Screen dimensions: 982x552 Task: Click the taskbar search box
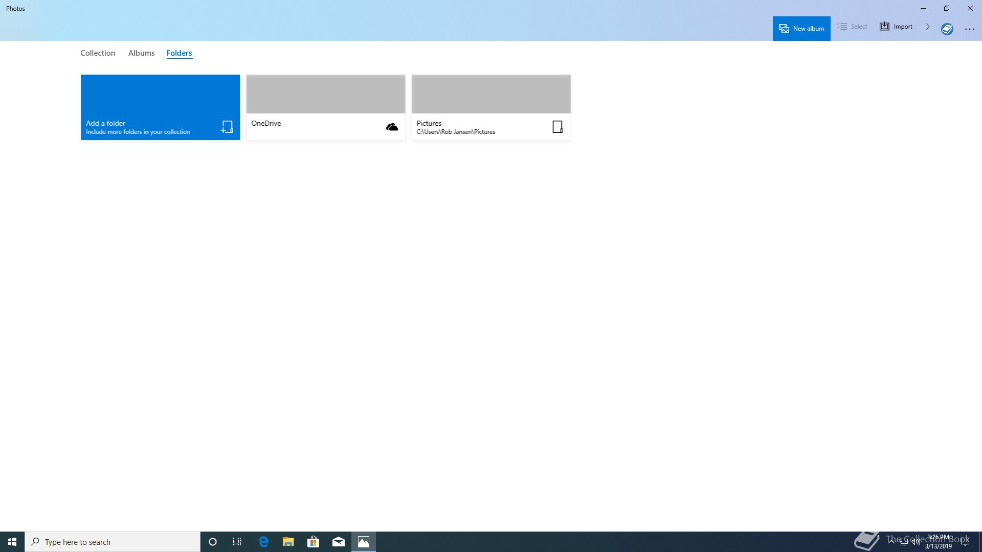pos(113,542)
